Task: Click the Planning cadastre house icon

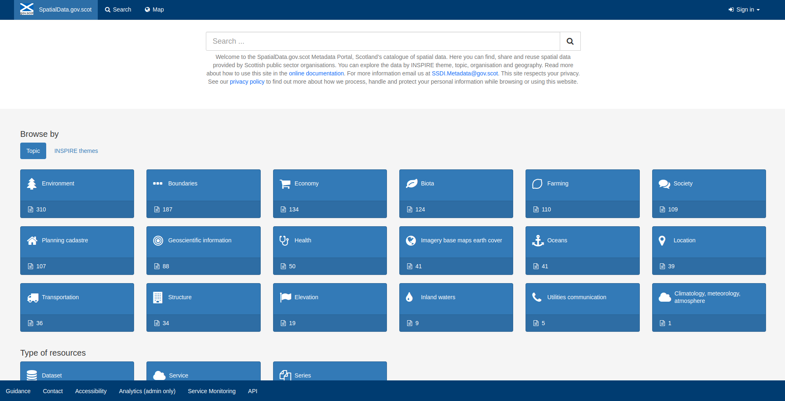Action: click(x=32, y=241)
